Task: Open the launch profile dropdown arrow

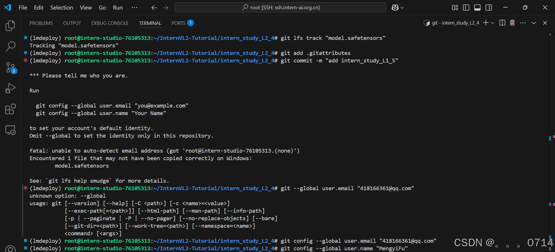Action: click(493, 23)
